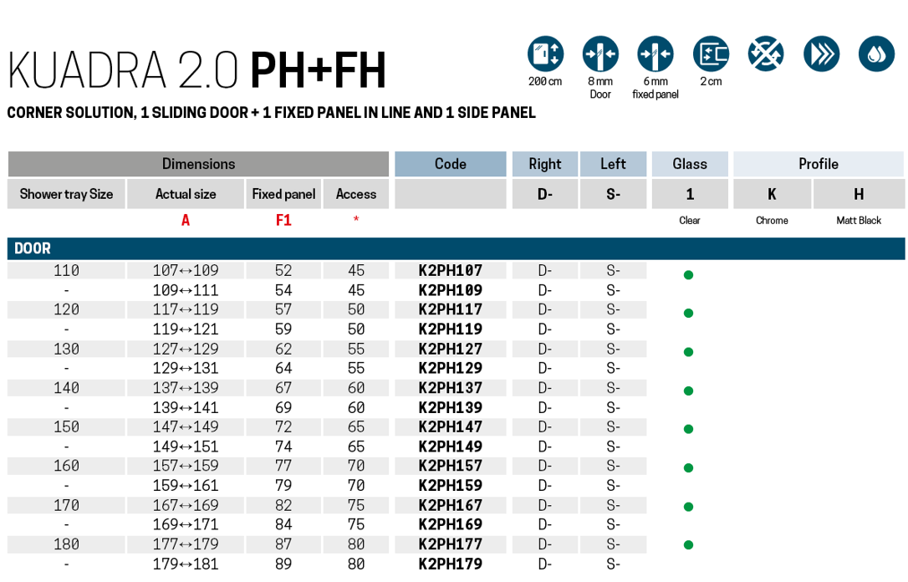908x582 pixels.
Task: Click the 2 cm adjustment icon
Action: [711, 54]
